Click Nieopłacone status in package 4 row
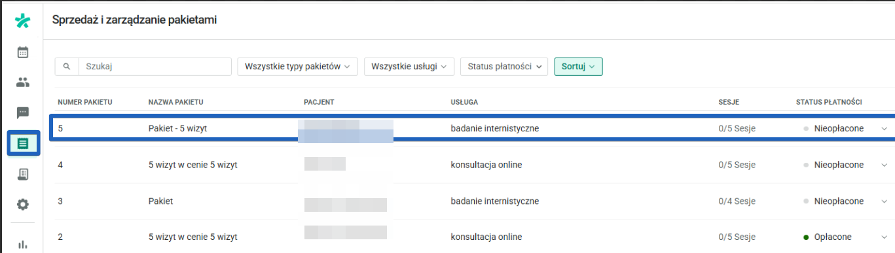Screen dimensions: 895x253 [839, 165]
